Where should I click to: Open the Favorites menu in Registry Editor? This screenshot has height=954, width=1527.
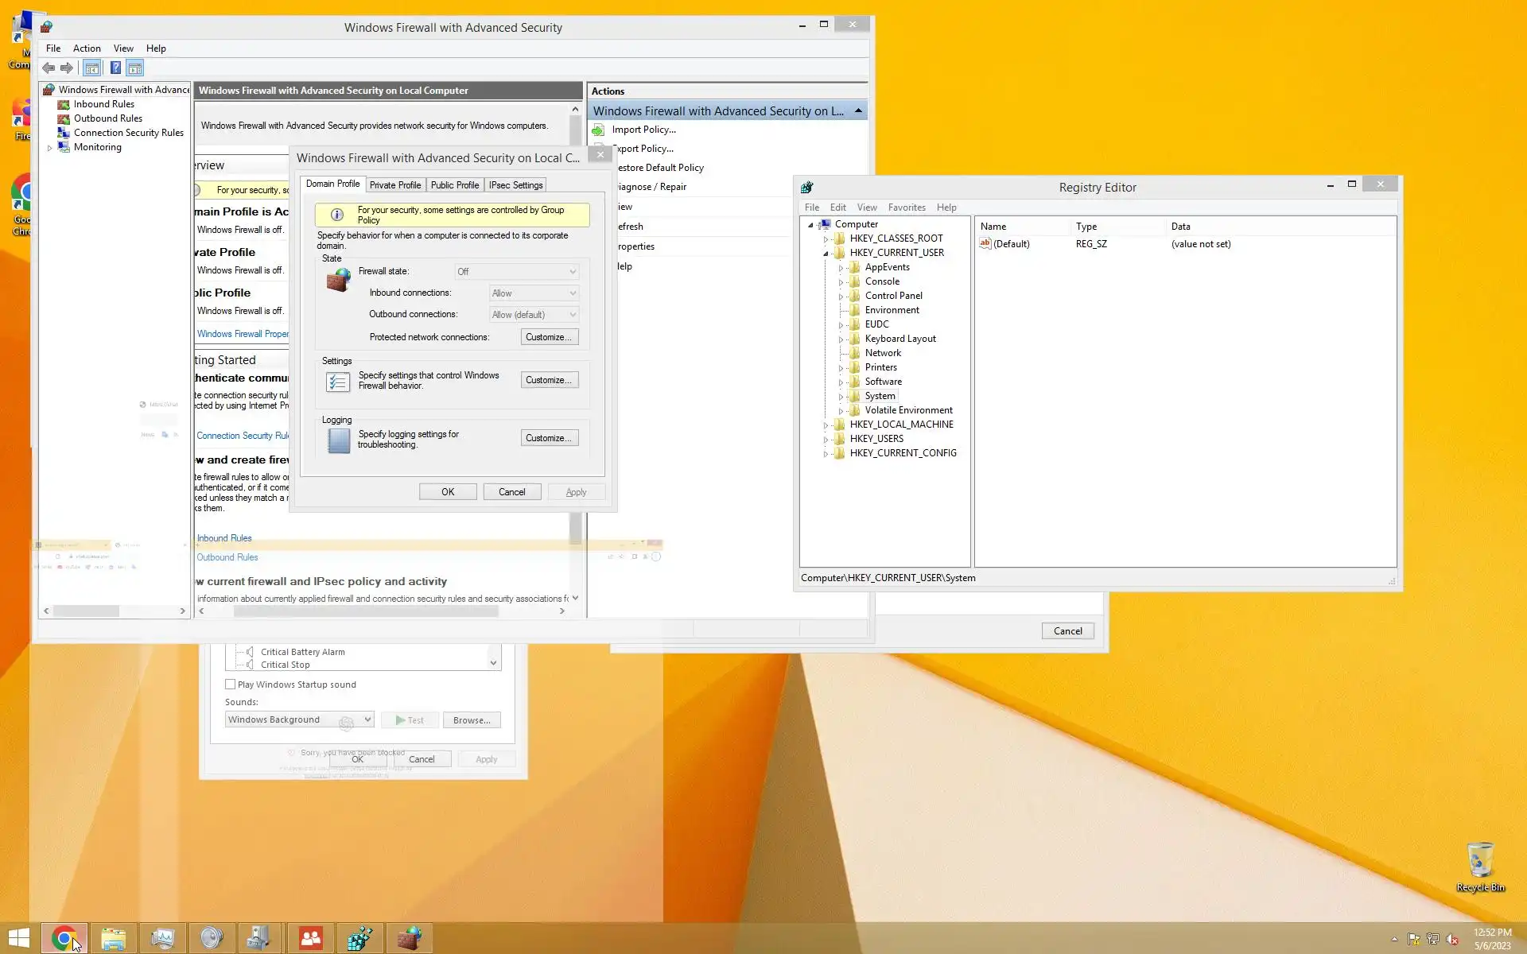tap(906, 207)
